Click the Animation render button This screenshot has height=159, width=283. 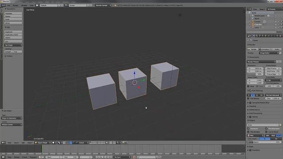tap(264, 49)
